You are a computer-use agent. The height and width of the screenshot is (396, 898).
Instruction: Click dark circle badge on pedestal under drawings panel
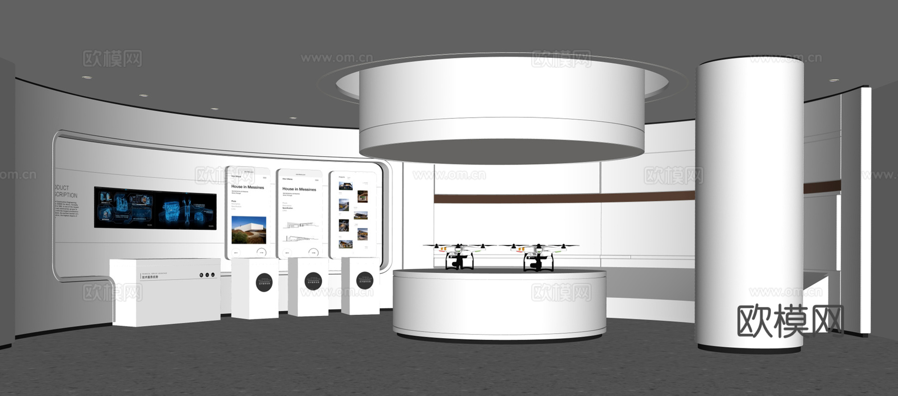click(x=313, y=282)
